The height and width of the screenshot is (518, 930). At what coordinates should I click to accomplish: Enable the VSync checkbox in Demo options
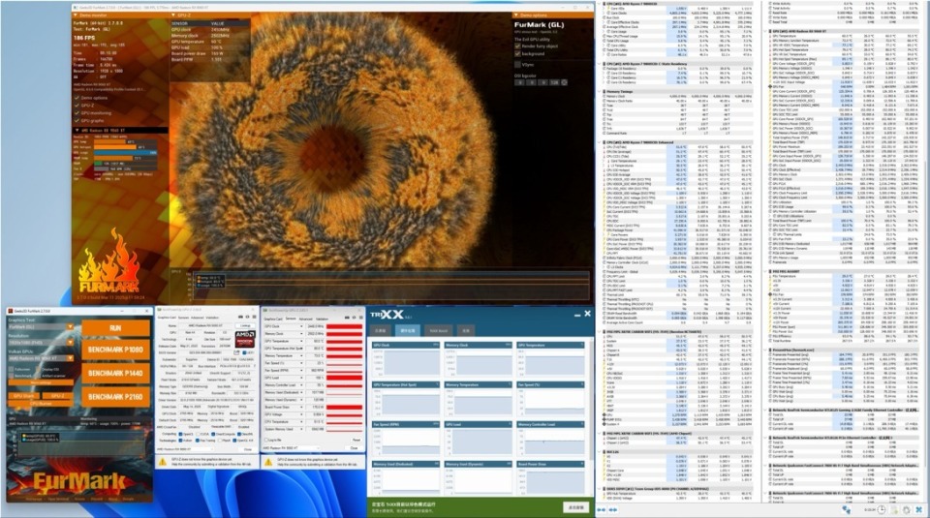point(517,65)
